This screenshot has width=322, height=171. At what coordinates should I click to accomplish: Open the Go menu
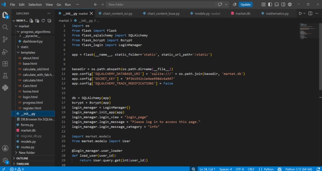(x=59, y=4)
